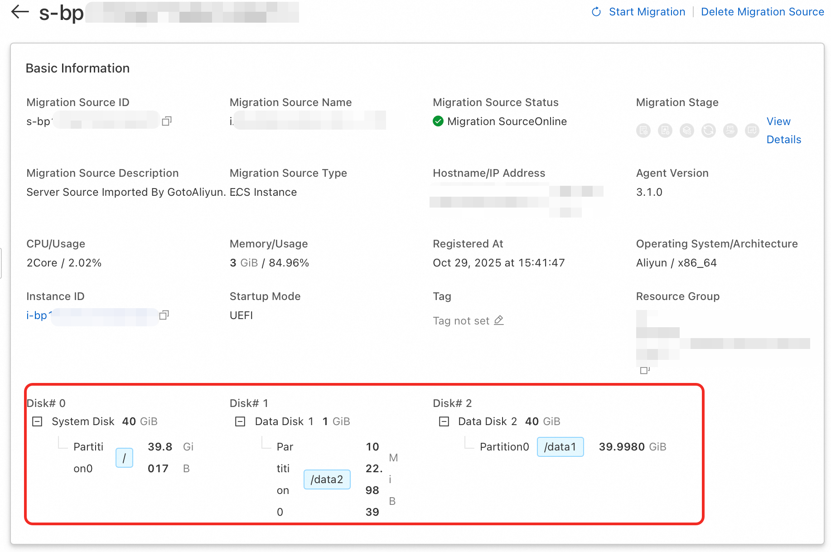This screenshot has height=552, width=831.
Task: Select the "ECS Instance" source type value
Action: [x=263, y=192]
